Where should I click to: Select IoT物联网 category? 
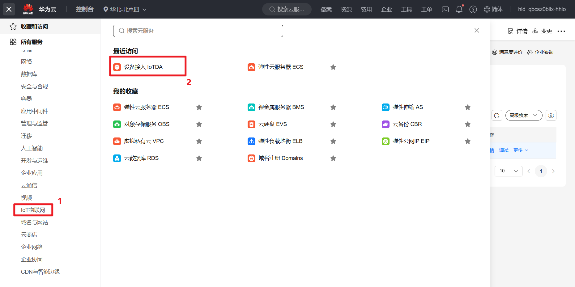33,210
